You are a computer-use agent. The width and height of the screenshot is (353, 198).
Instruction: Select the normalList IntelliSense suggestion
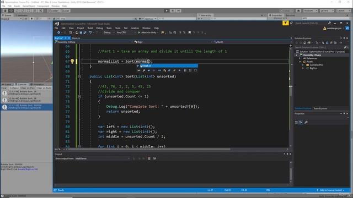(167, 66)
